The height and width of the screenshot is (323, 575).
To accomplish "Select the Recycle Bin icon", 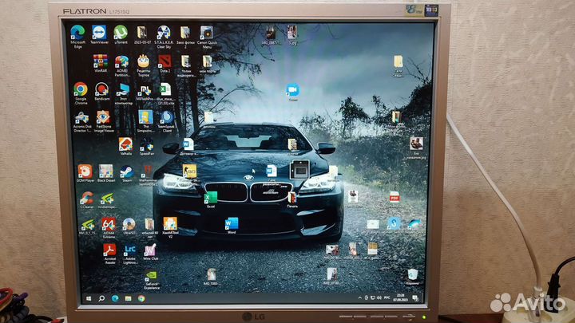I will [412, 274].
